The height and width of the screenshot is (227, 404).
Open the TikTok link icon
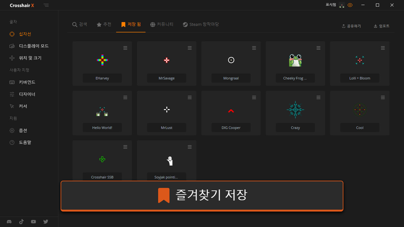point(21,222)
